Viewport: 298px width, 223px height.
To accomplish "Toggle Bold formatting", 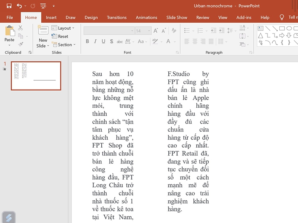I will (88, 41).
